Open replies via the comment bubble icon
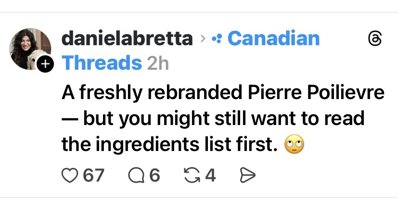The height and width of the screenshot is (201, 398). [x=137, y=175]
